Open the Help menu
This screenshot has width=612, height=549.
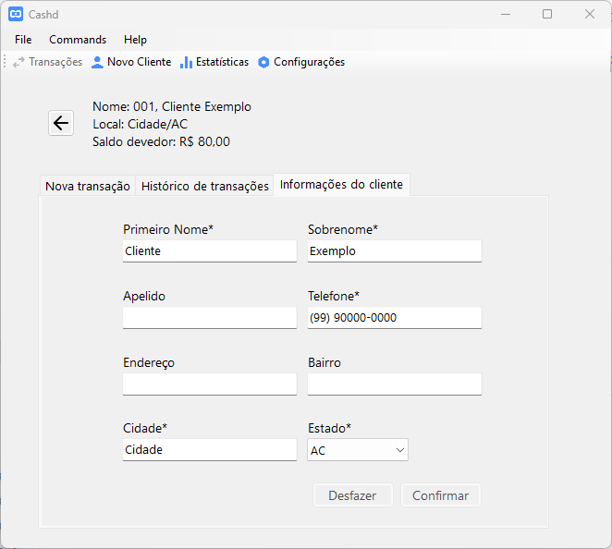pyautogui.click(x=135, y=40)
